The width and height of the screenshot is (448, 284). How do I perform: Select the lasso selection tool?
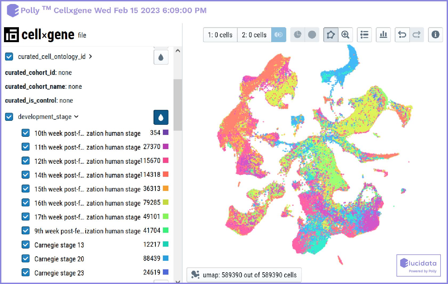[x=330, y=35]
